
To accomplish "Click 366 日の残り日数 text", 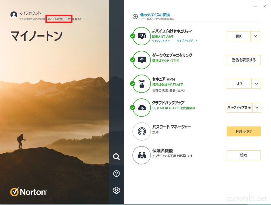I will [59, 19].
